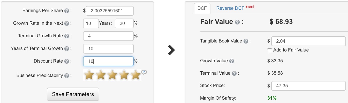The width and height of the screenshot is (348, 103).
Task: Click help icon beside Growth Value
Action: click(x=232, y=61)
